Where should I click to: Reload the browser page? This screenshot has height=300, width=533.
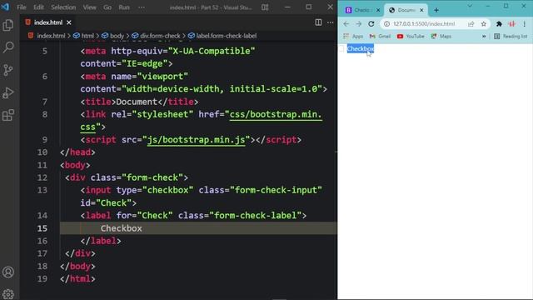[371, 24]
